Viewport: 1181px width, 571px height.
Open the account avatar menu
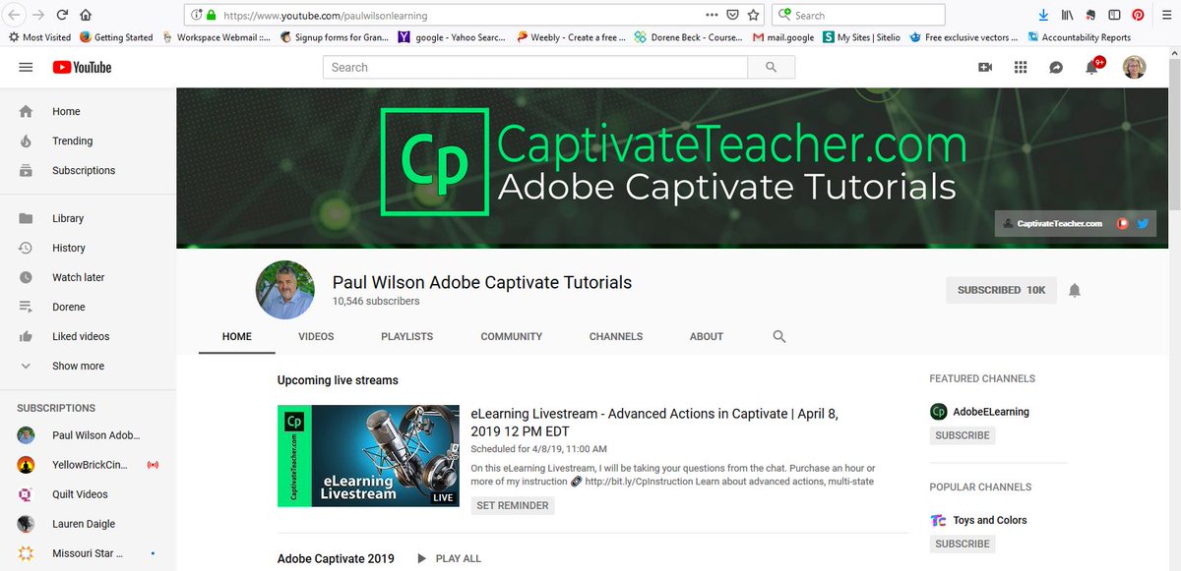(x=1135, y=67)
